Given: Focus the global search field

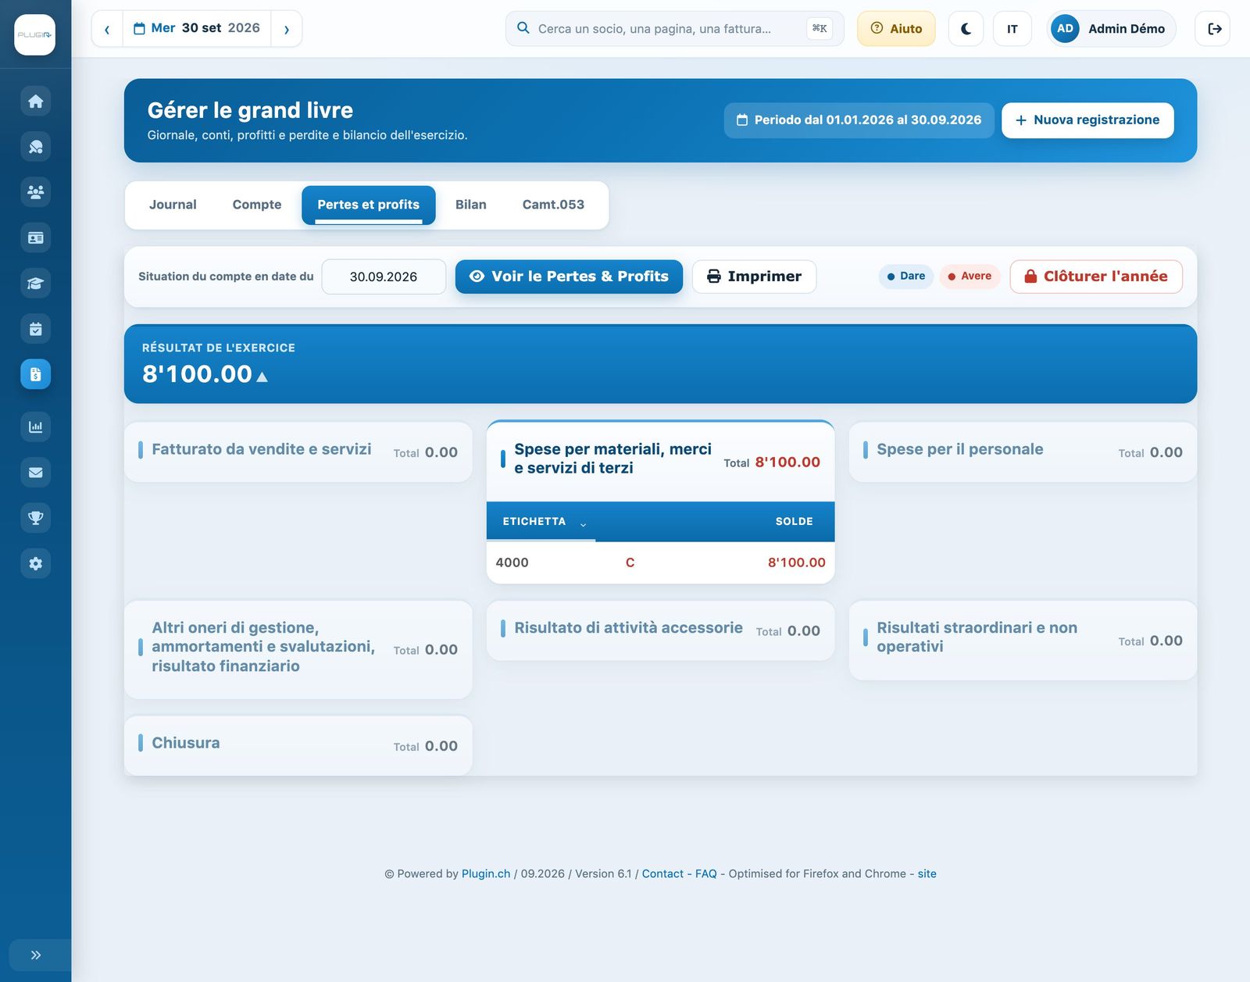Looking at the screenshot, I should 674,28.
